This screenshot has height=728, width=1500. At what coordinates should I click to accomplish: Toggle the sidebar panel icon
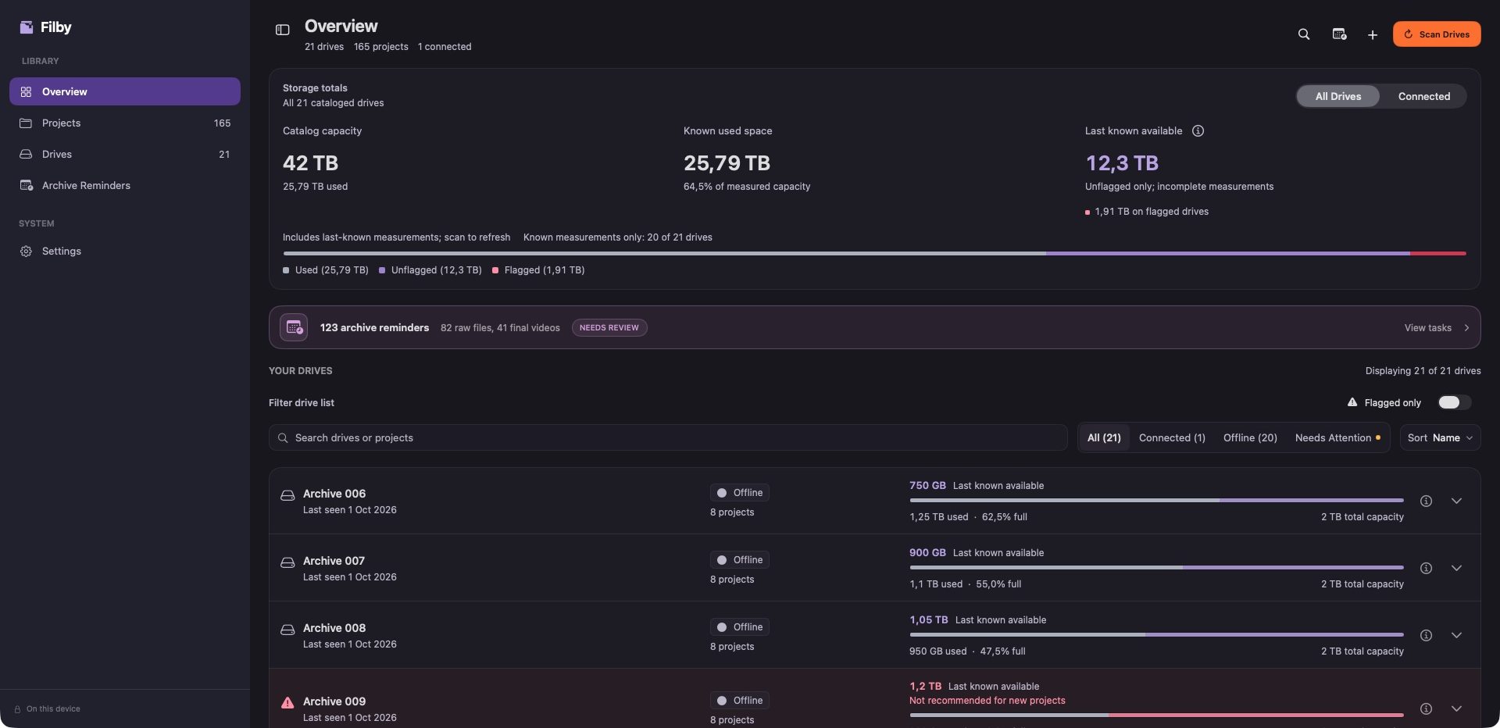(x=283, y=30)
